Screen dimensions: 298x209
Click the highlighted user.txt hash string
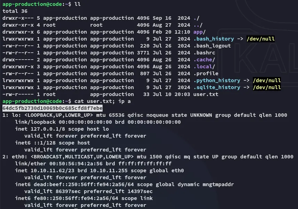pos(52,108)
